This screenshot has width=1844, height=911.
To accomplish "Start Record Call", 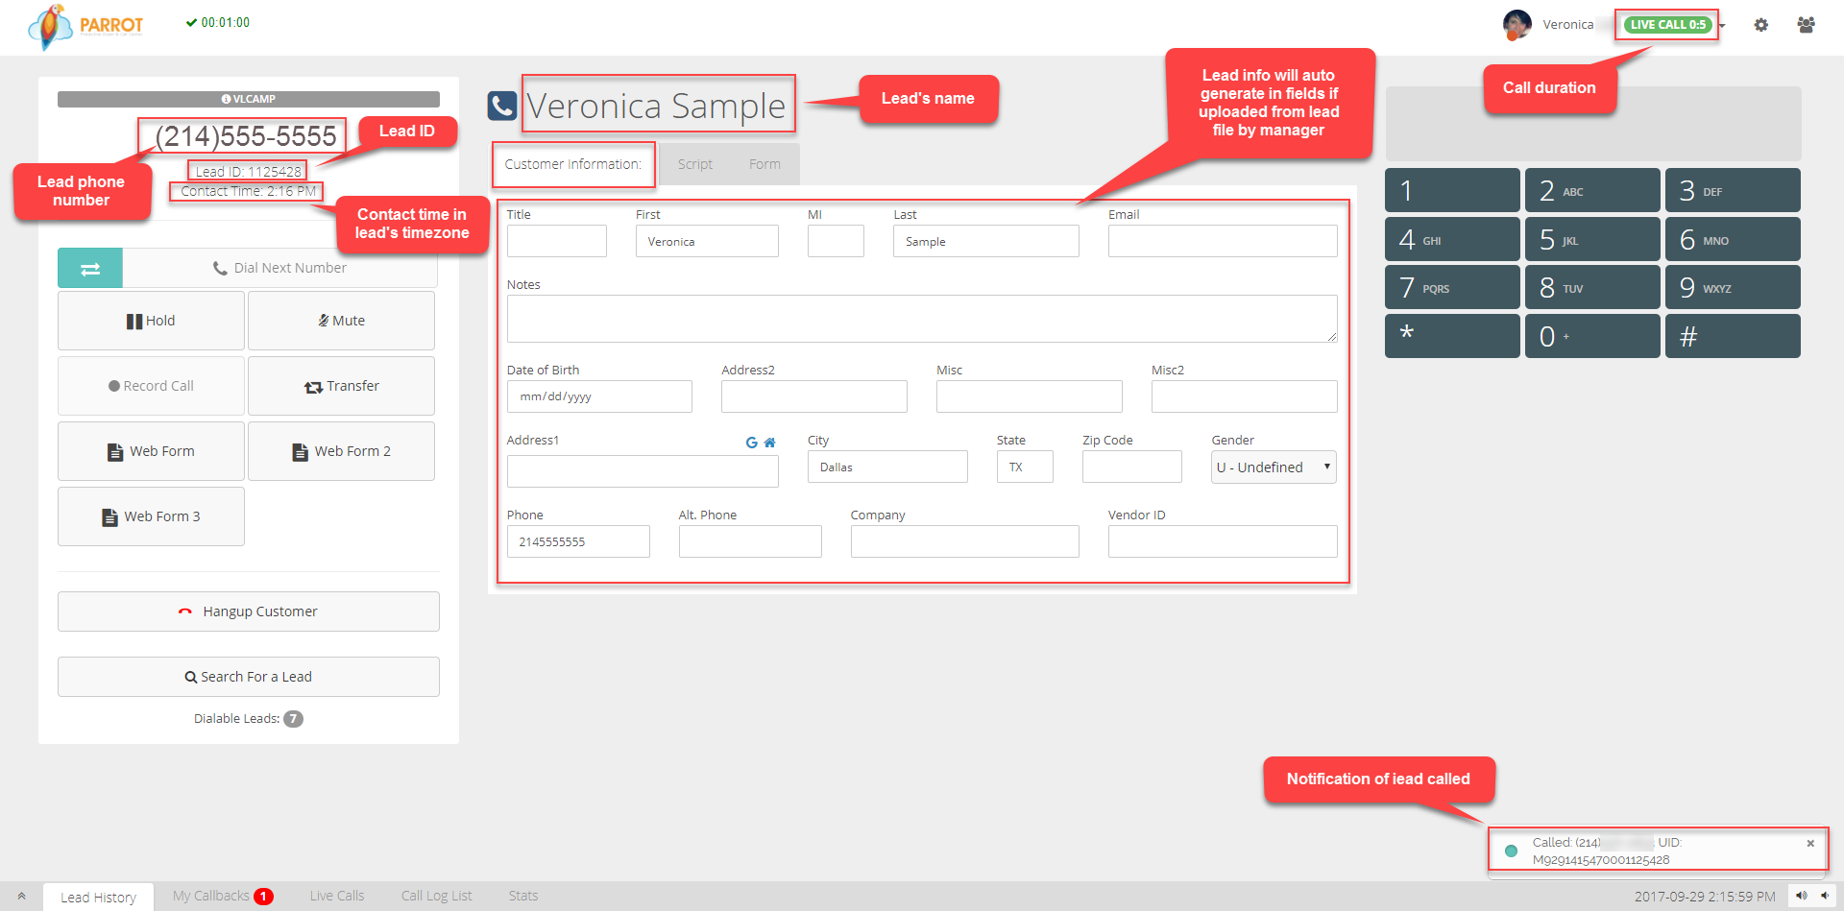I will coord(151,386).
